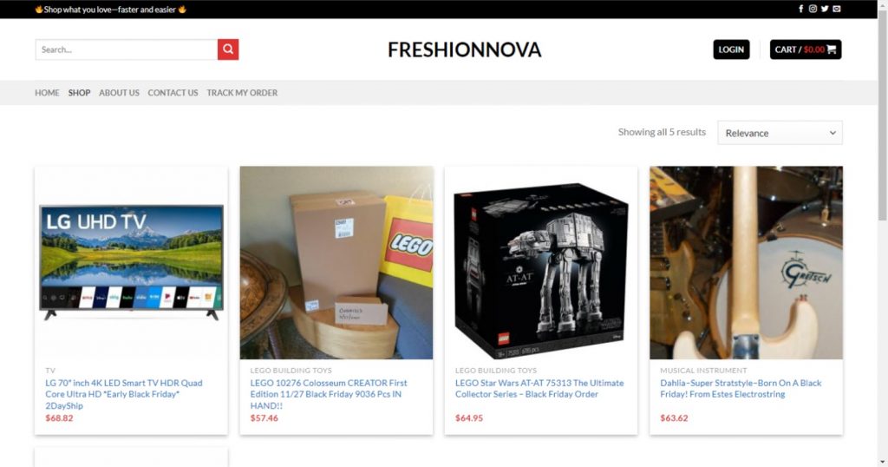Screen dimensions: 888x467
Task: Expand the Relevance sorting dropdown
Action: click(x=780, y=133)
